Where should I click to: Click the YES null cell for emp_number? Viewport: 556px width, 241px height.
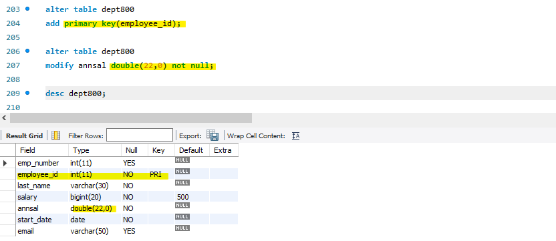(x=134, y=163)
